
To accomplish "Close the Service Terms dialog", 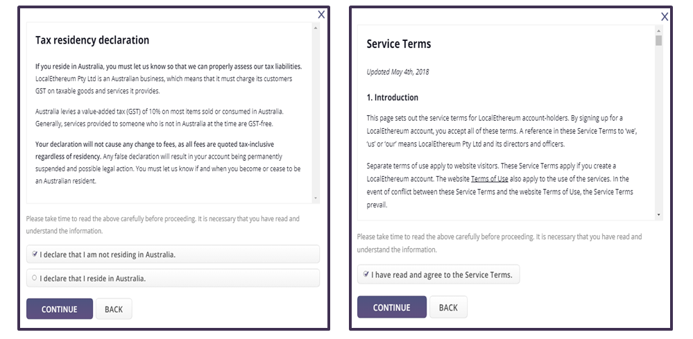I will 665,17.
